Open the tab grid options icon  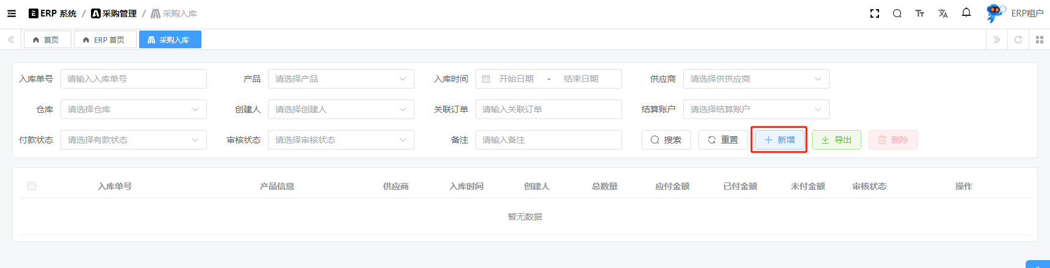click(1039, 40)
